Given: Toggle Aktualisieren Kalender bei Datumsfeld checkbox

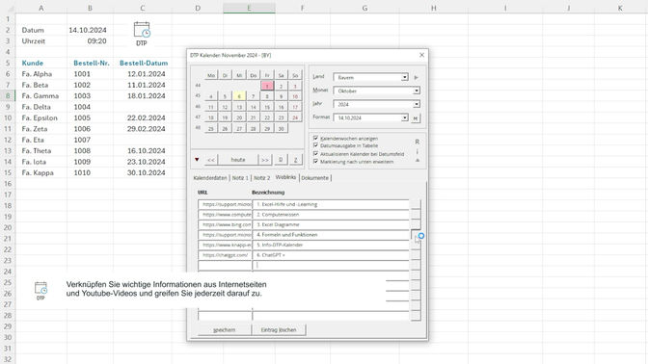Looking at the screenshot, I should tap(315, 154).
